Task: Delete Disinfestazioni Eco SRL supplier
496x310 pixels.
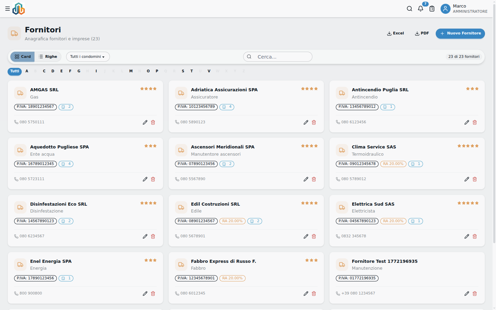Action: pos(153,236)
